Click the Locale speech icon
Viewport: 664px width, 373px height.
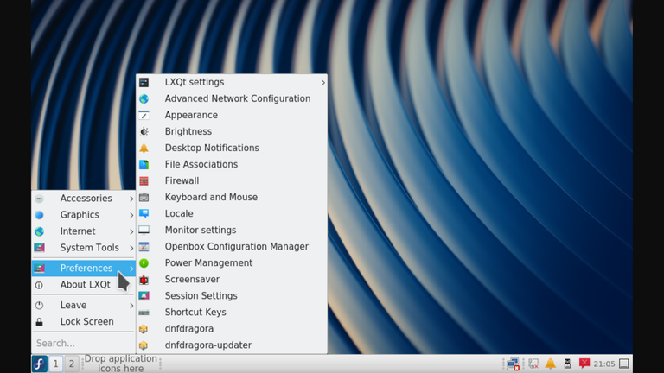[x=144, y=213]
